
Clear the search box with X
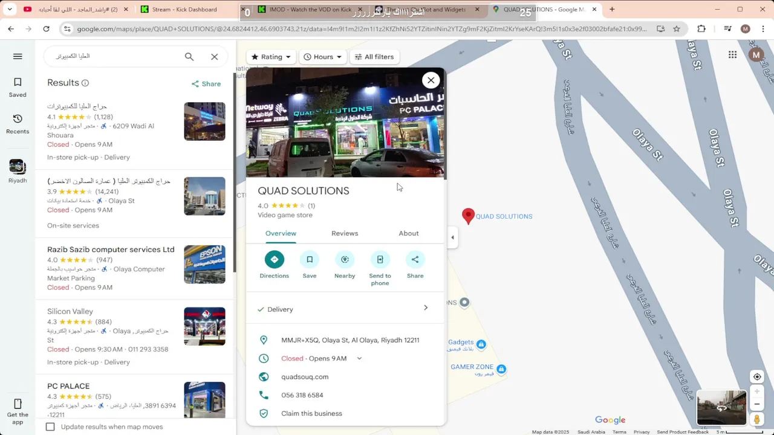[214, 56]
